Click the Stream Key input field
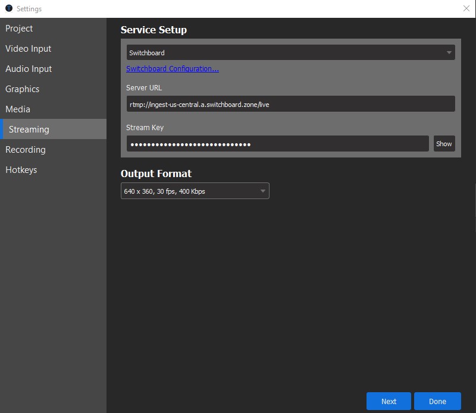The height and width of the screenshot is (413, 476). (x=277, y=143)
